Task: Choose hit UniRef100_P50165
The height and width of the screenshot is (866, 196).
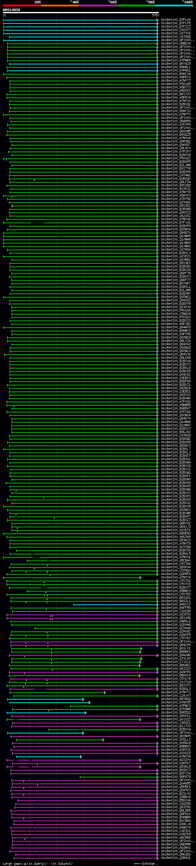Action: coord(176,84)
